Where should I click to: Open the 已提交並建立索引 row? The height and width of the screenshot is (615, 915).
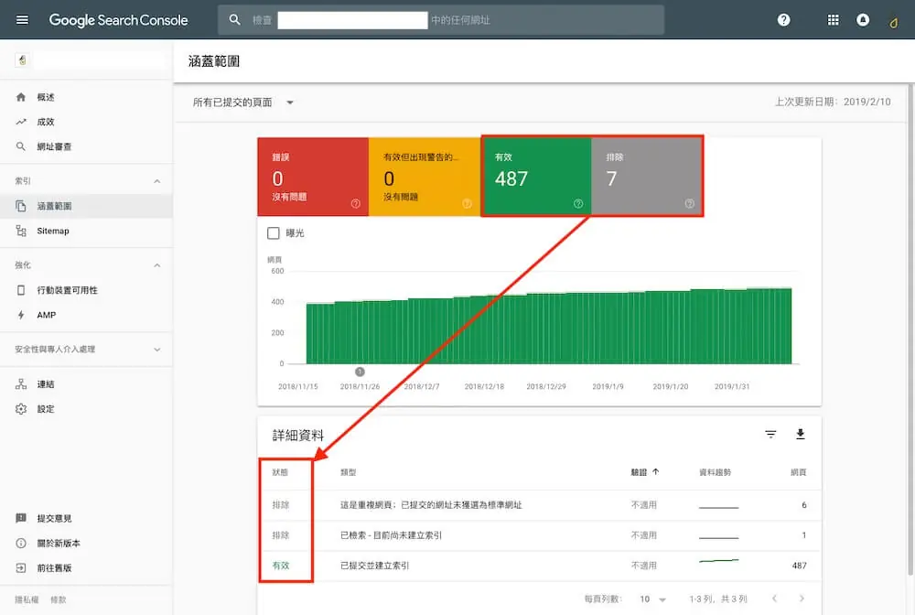539,566
